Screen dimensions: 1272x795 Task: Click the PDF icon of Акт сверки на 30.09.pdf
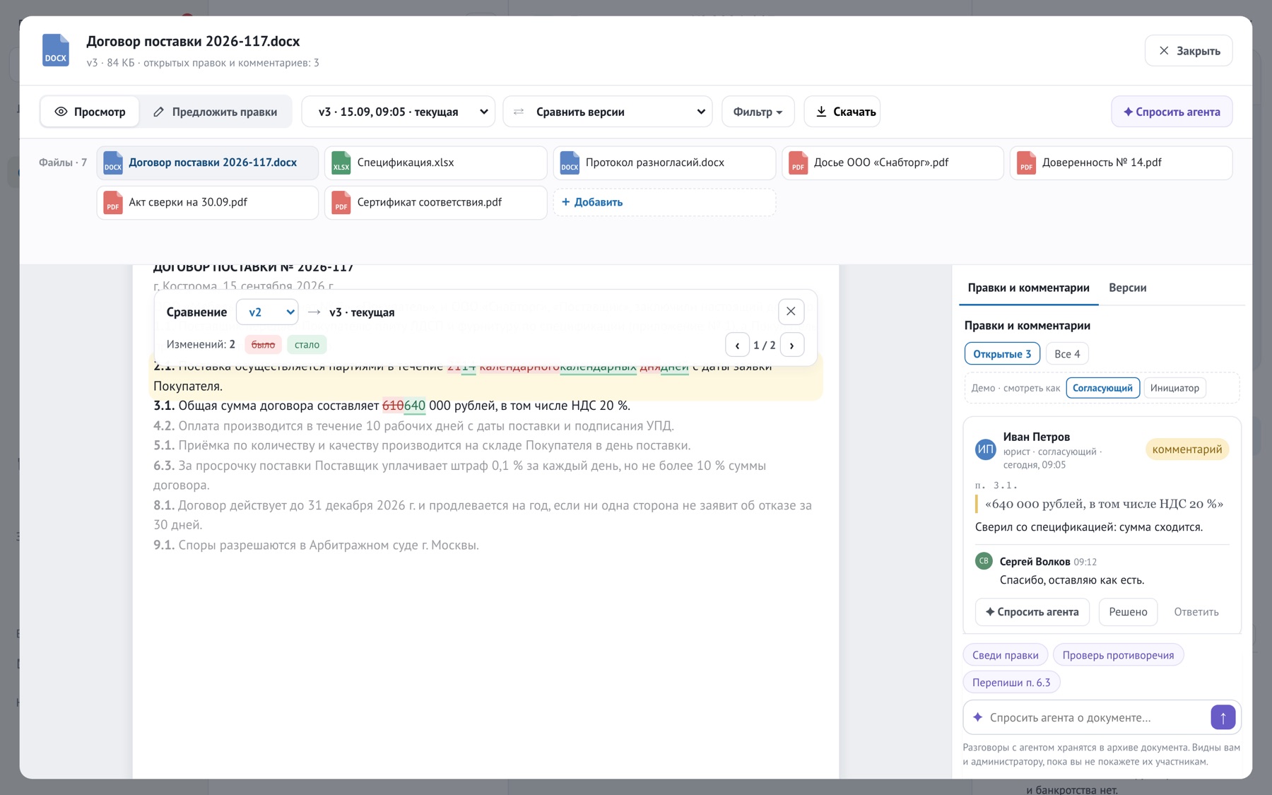pyautogui.click(x=113, y=202)
